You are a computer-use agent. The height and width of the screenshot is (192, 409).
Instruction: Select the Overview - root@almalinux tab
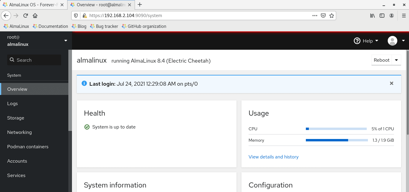click(101, 4)
